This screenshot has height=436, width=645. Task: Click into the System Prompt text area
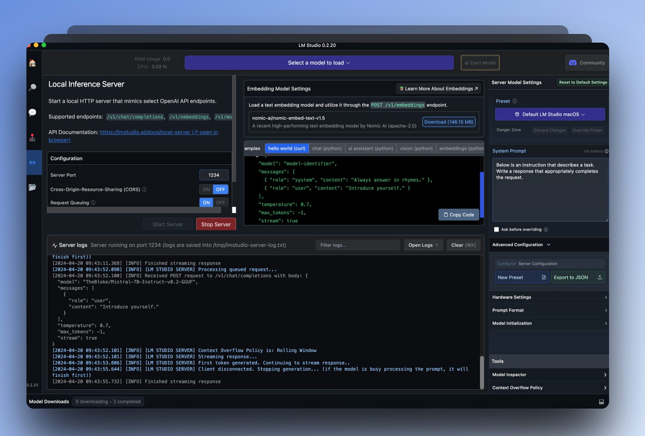(550, 190)
